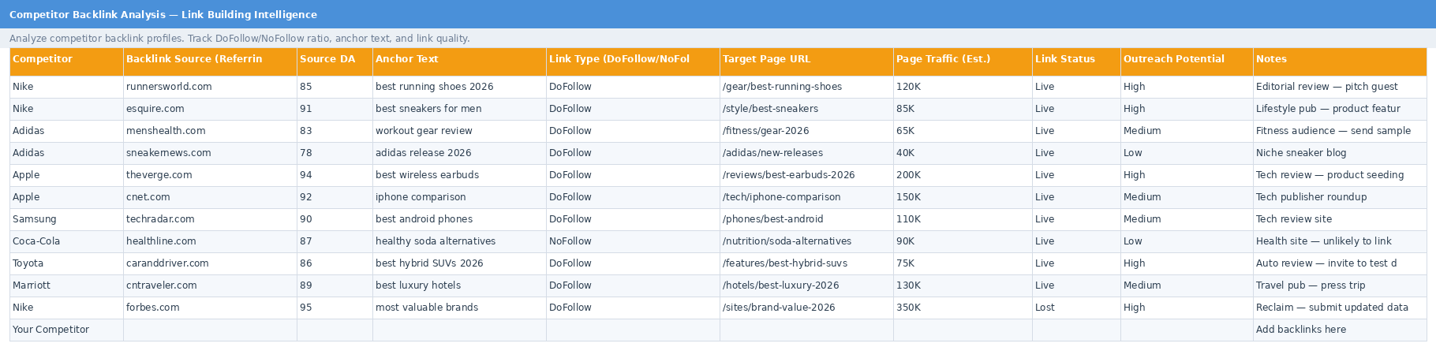This screenshot has width=1436, height=347.
Task: Select the techradar.com cell
Action: pyautogui.click(x=210, y=220)
